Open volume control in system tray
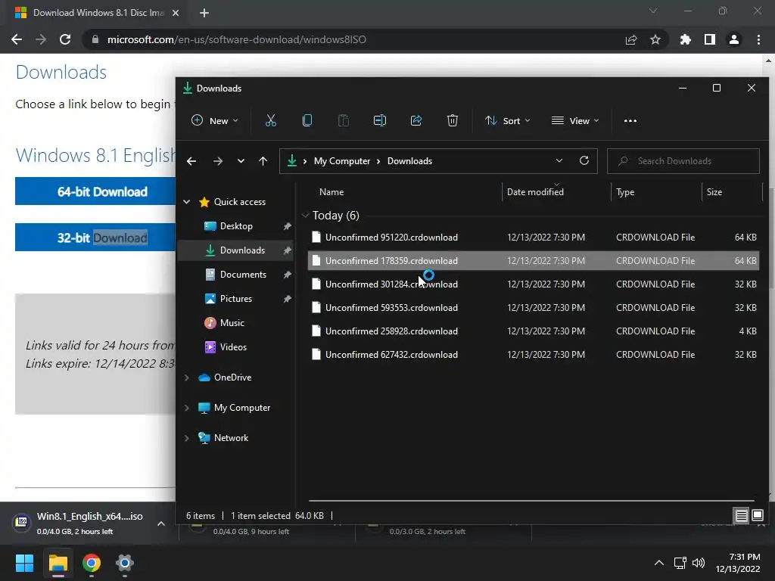The height and width of the screenshot is (581, 775). click(x=699, y=563)
